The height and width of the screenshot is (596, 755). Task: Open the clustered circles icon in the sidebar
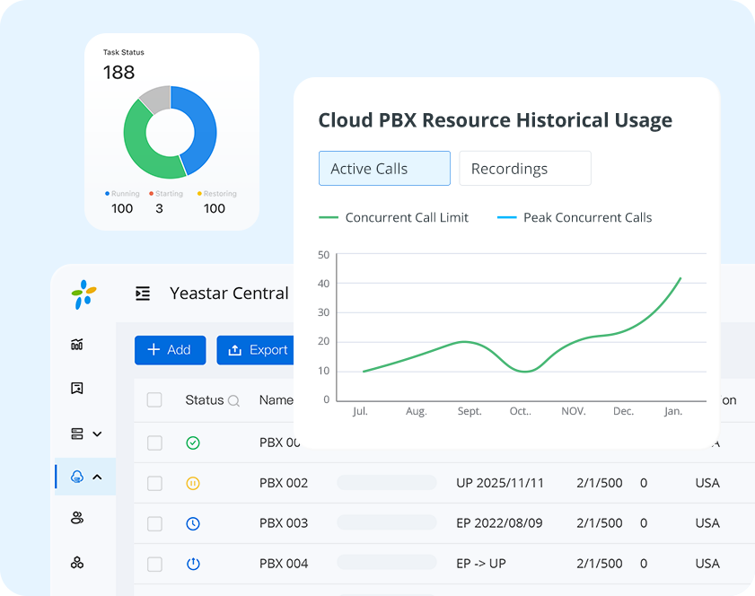[x=77, y=563]
